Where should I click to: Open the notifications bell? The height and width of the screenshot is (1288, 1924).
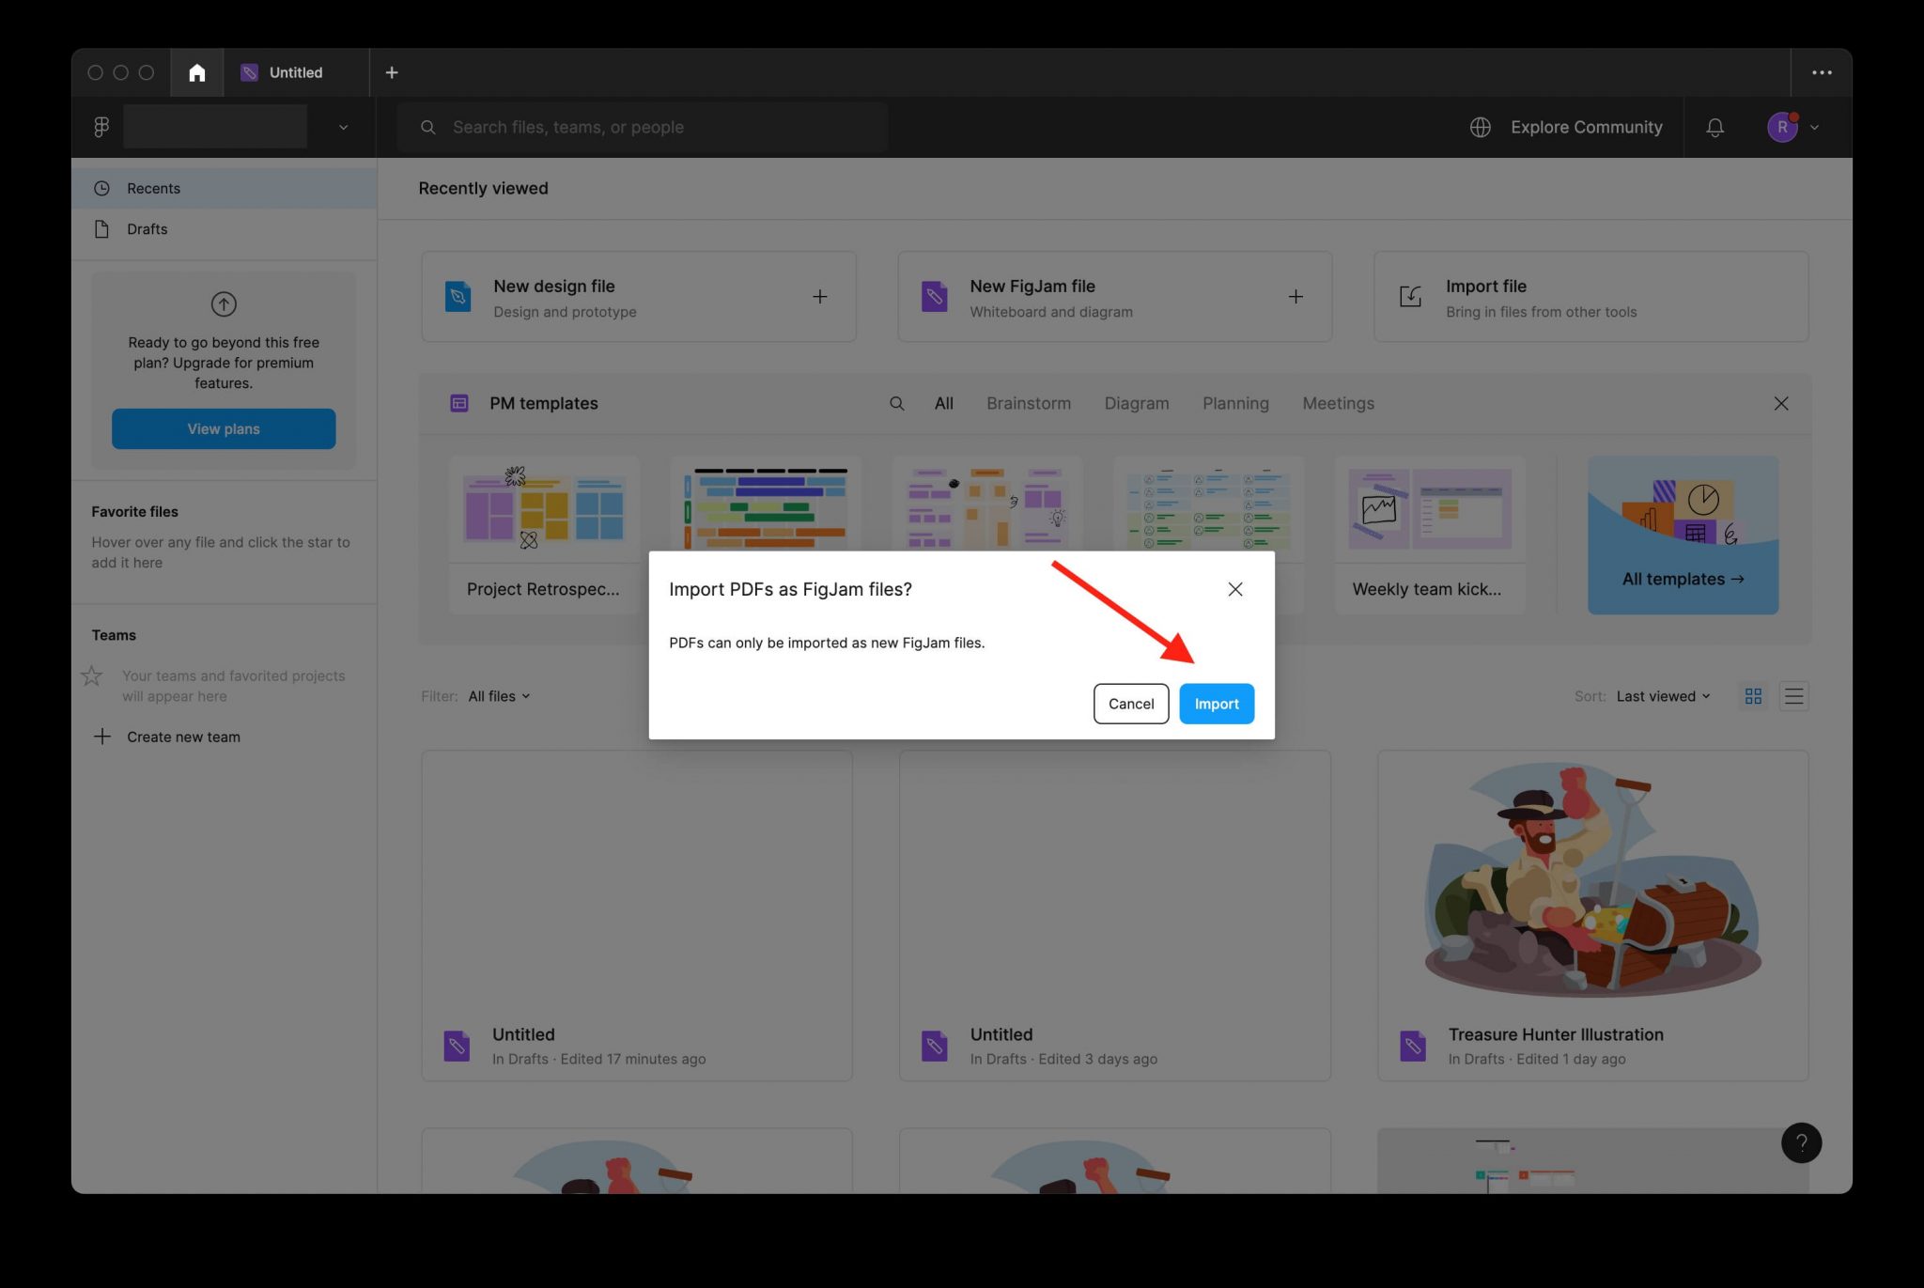(x=1715, y=127)
